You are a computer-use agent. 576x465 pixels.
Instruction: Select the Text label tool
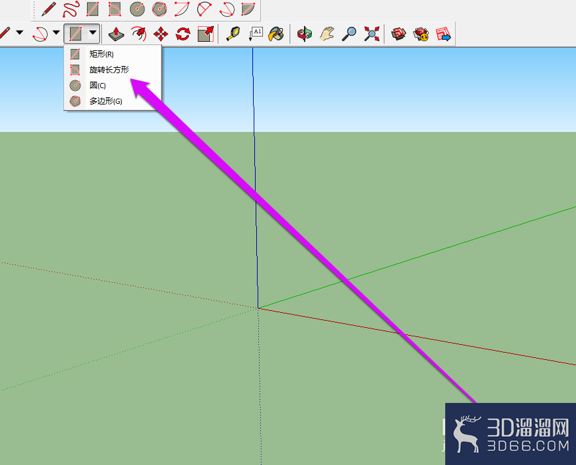point(255,34)
